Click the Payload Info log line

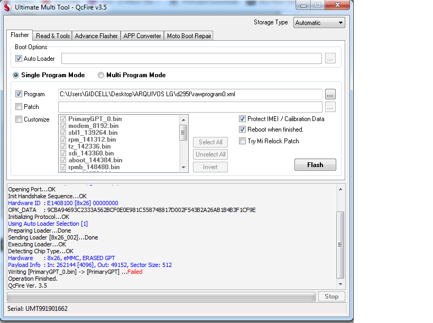pyautogui.click(x=90, y=265)
